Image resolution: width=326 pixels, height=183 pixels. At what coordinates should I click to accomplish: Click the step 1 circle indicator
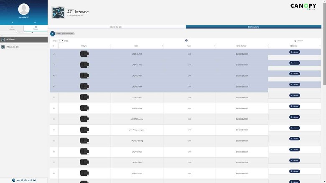pyautogui.click(x=53, y=33)
